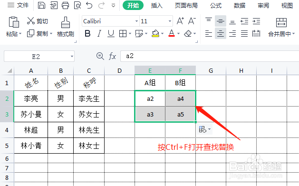Image resolution: width=299 pixels, height=186 pixels.
Task: Expand the fill color dropdown arrow
Action: pyautogui.click(x=162, y=34)
